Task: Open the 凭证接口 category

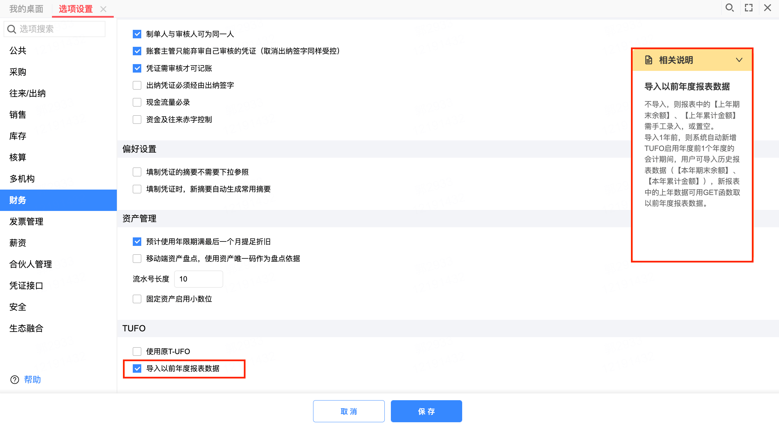Action: coord(58,286)
